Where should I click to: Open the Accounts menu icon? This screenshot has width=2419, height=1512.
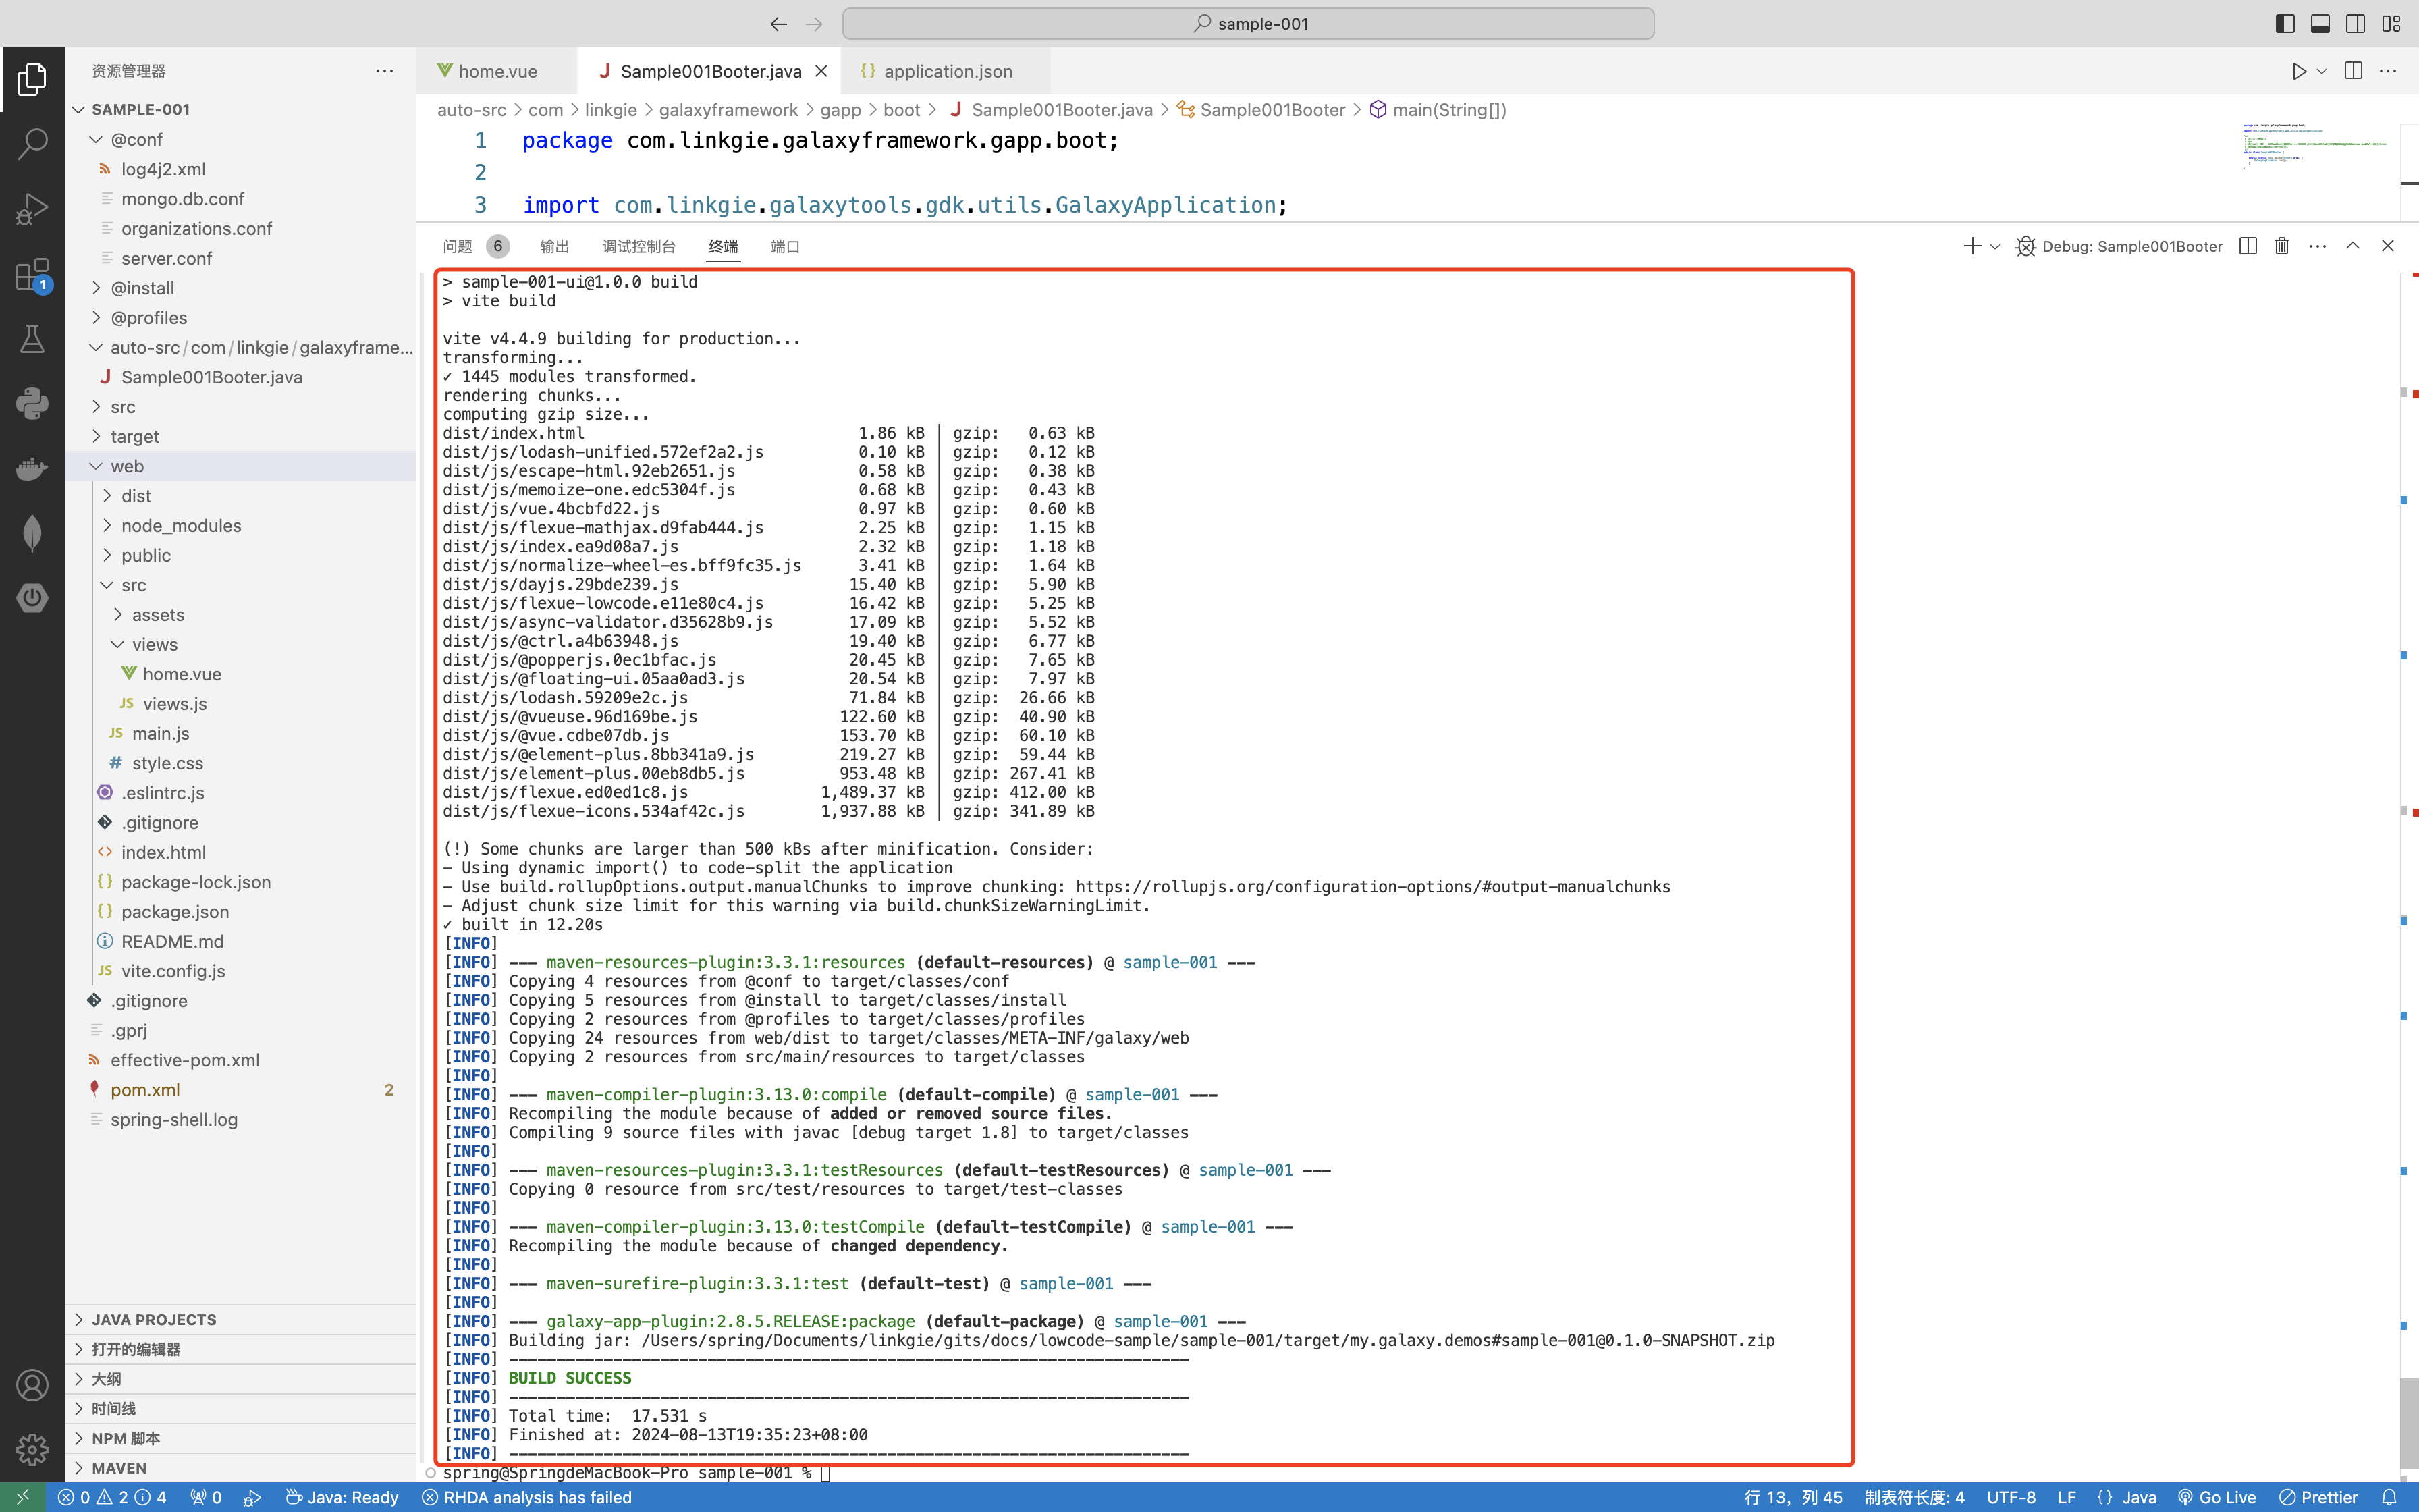(32, 1385)
